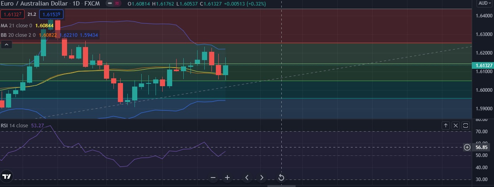Select the RSI 14 close legend
Screen dimensions: 494x187
[x=14, y=125]
